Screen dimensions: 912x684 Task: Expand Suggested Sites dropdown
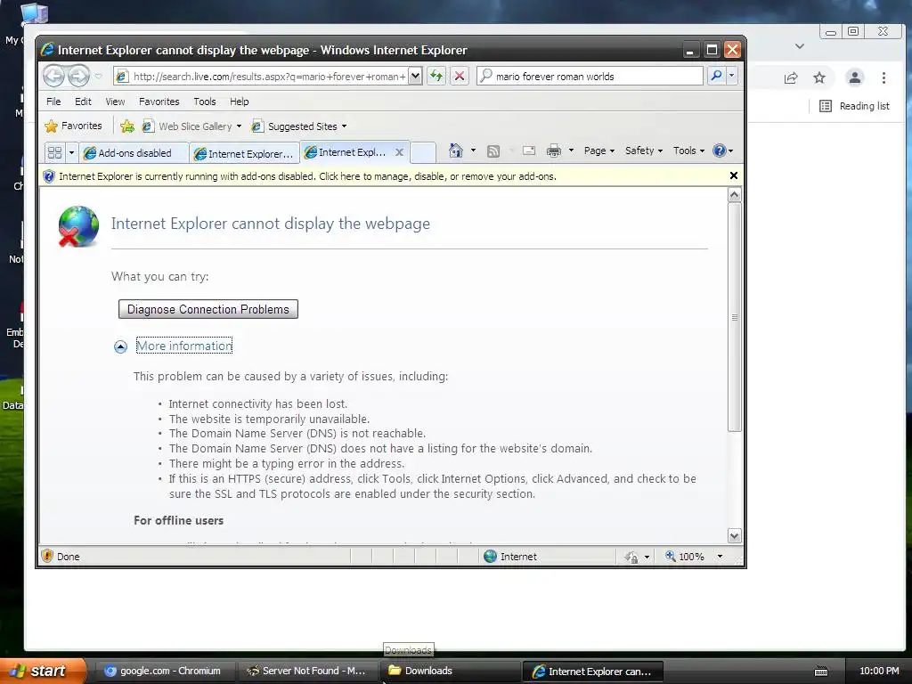coord(345,126)
